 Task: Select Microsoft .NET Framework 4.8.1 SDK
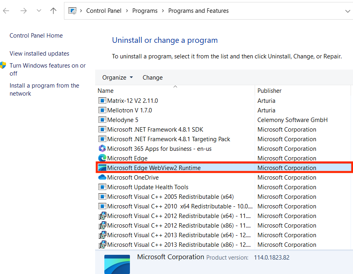[155, 130]
